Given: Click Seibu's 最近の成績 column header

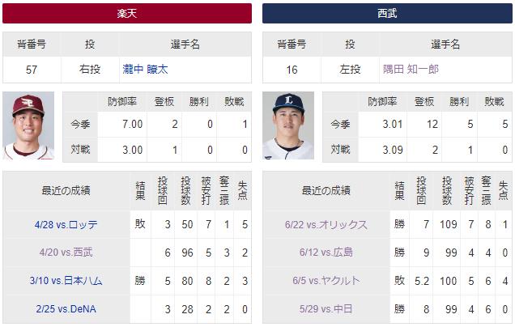Looking at the screenshot, I should point(326,191).
